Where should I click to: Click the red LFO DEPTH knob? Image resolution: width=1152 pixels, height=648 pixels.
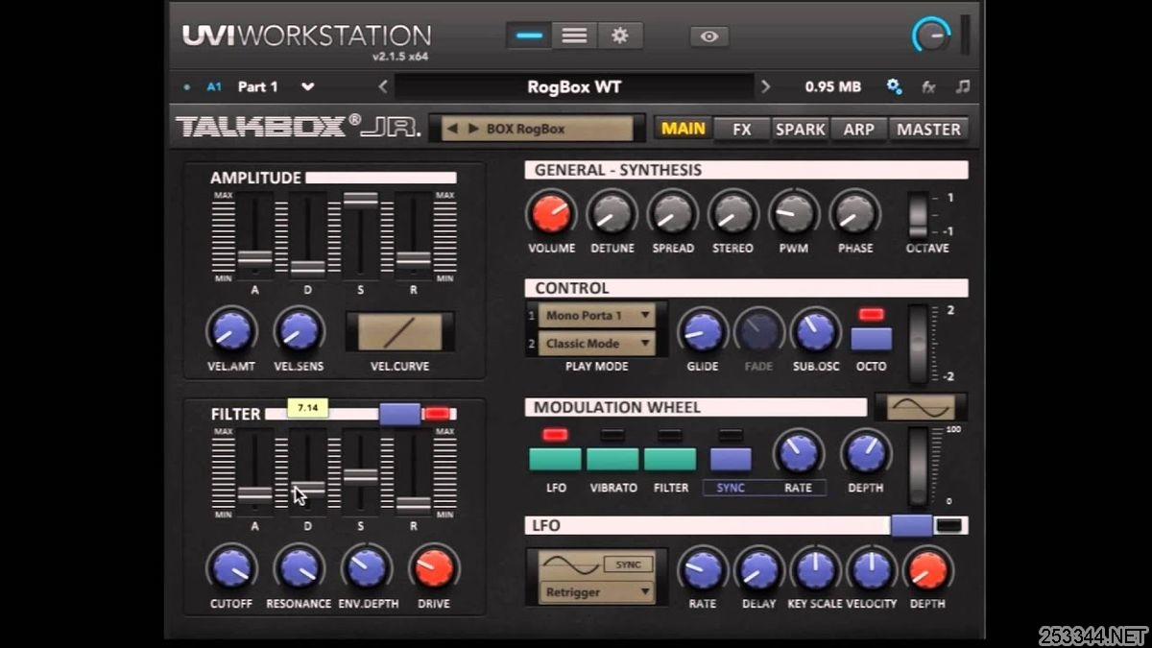[927, 570]
